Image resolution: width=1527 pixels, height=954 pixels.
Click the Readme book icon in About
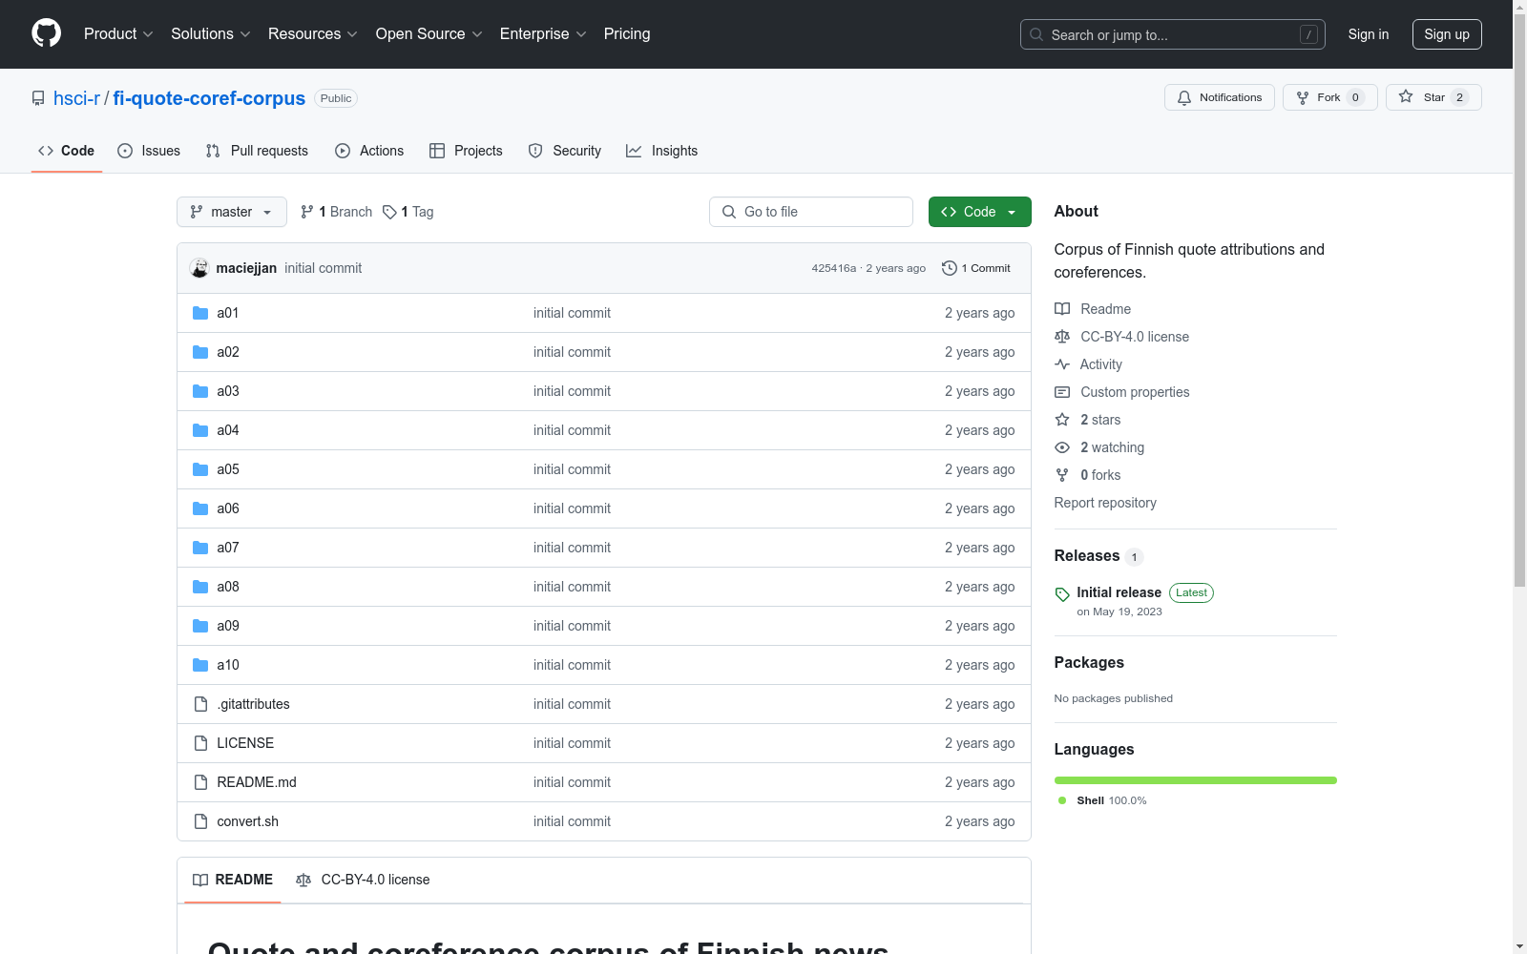pos(1062,309)
